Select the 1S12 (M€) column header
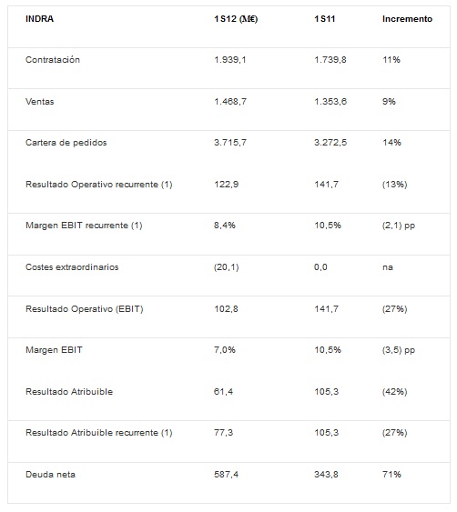Screen dimensions: 457x512 pos(236,19)
